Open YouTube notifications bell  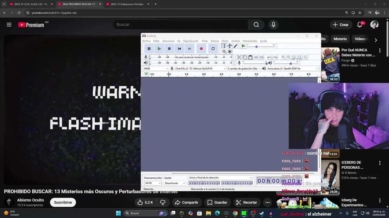click(x=360, y=25)
